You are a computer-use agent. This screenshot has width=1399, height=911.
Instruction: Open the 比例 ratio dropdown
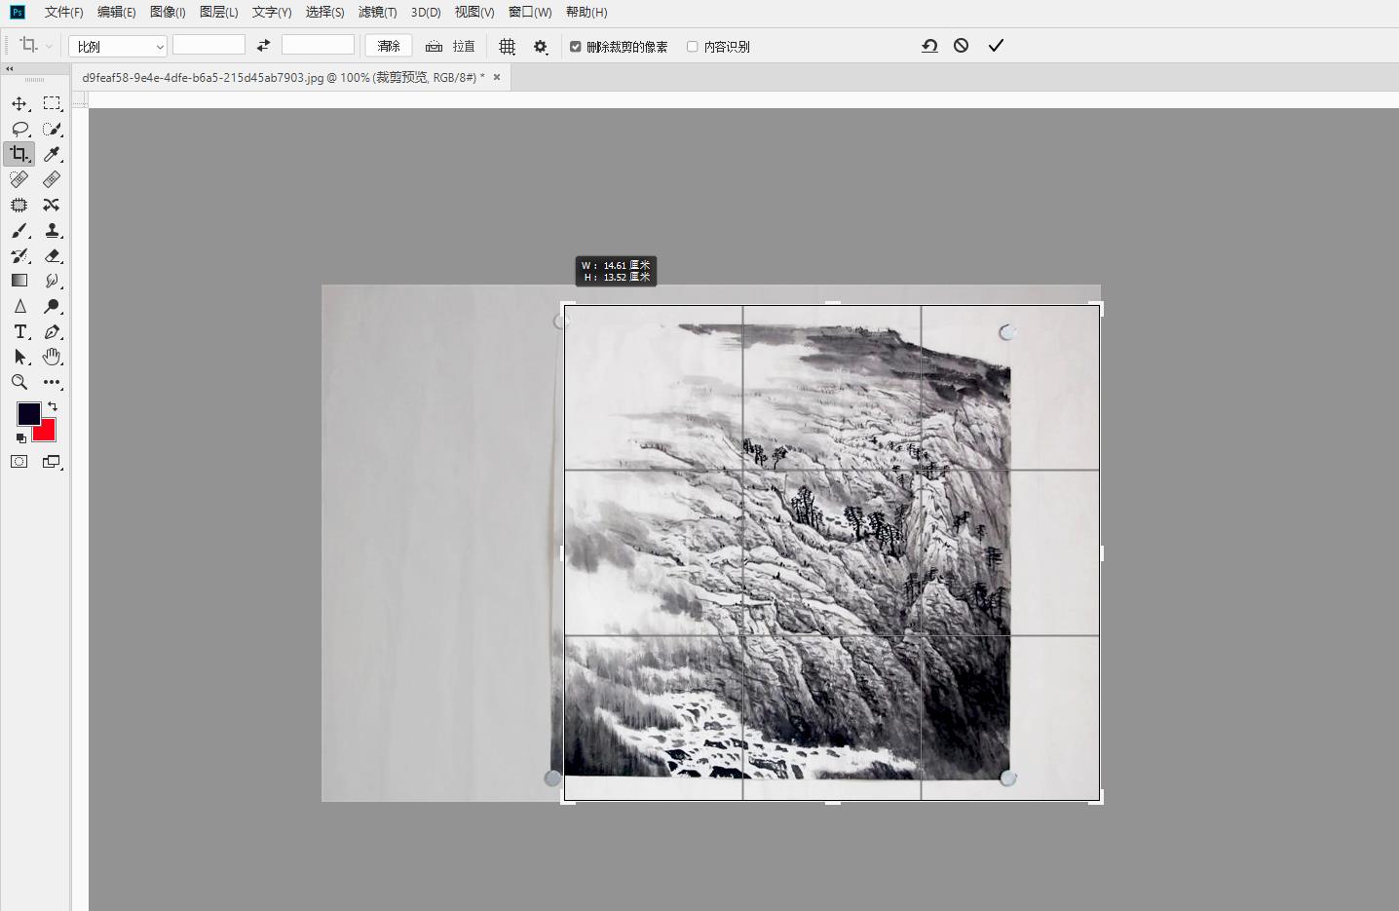(x=118, y=47)
